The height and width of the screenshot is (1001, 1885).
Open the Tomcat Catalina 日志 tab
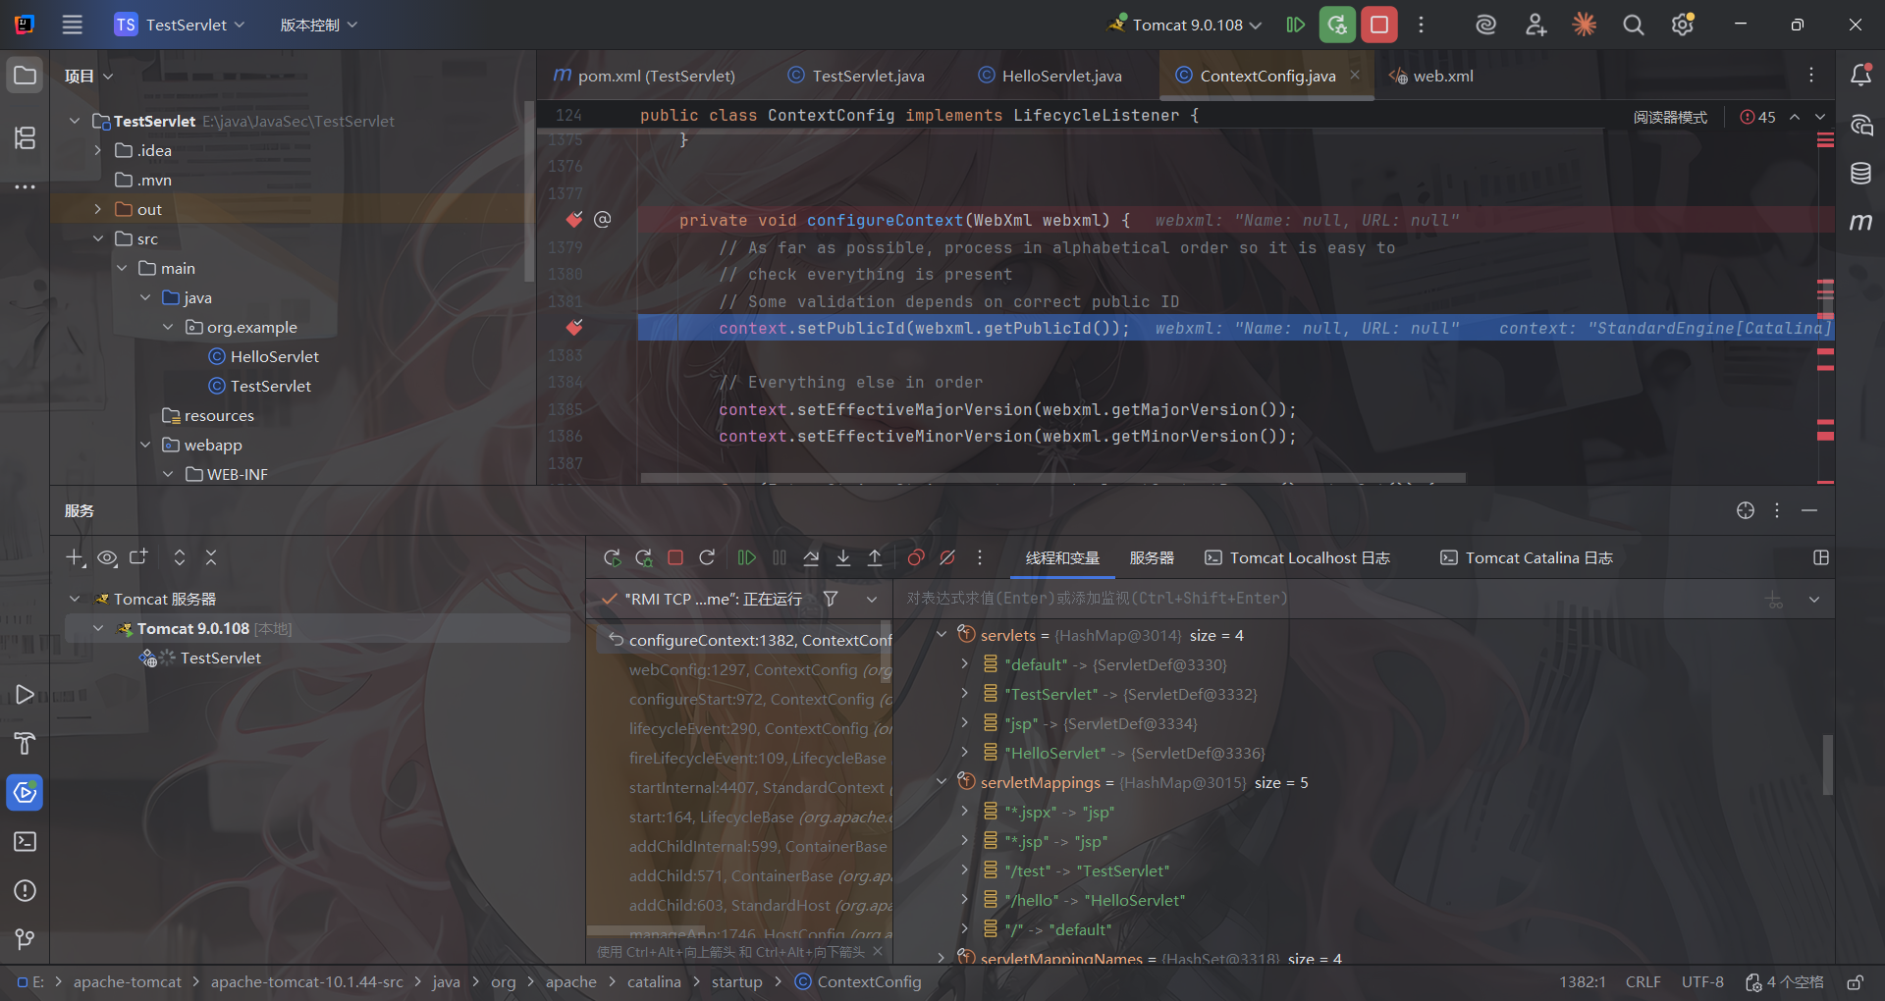[x=1527, y=558]
